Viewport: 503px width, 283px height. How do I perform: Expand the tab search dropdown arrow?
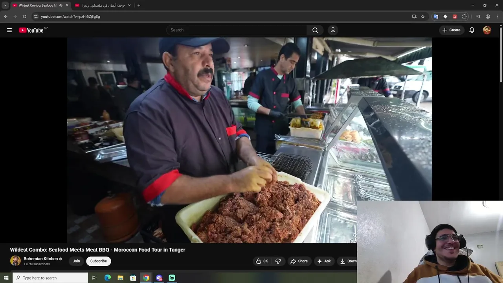pos(5,6)
